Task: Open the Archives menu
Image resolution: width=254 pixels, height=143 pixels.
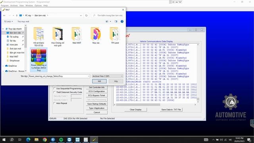Action: tap(14, 6)
